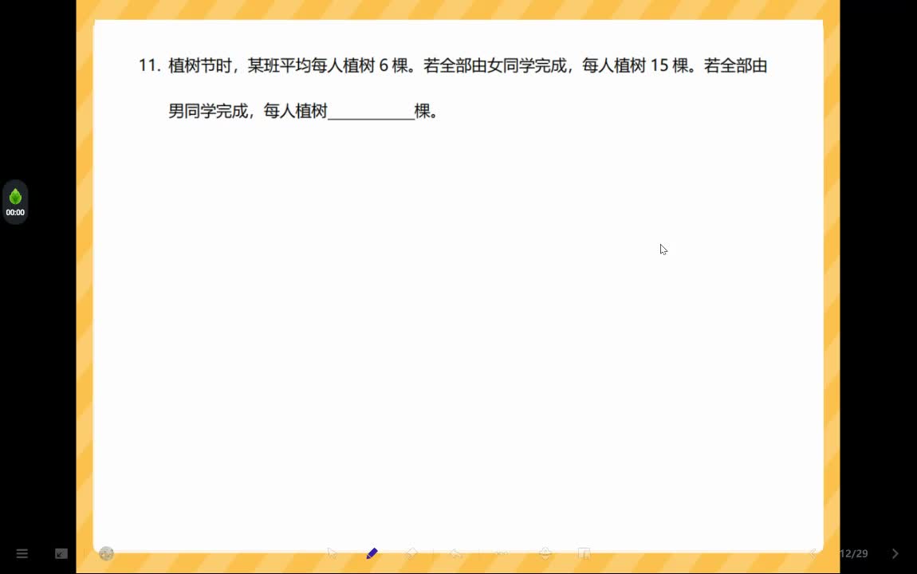This screenshot has height=574, width=917.
Task: Click the rightmost board tool icon
Action: pyautogui.click(x=584, y=553)
